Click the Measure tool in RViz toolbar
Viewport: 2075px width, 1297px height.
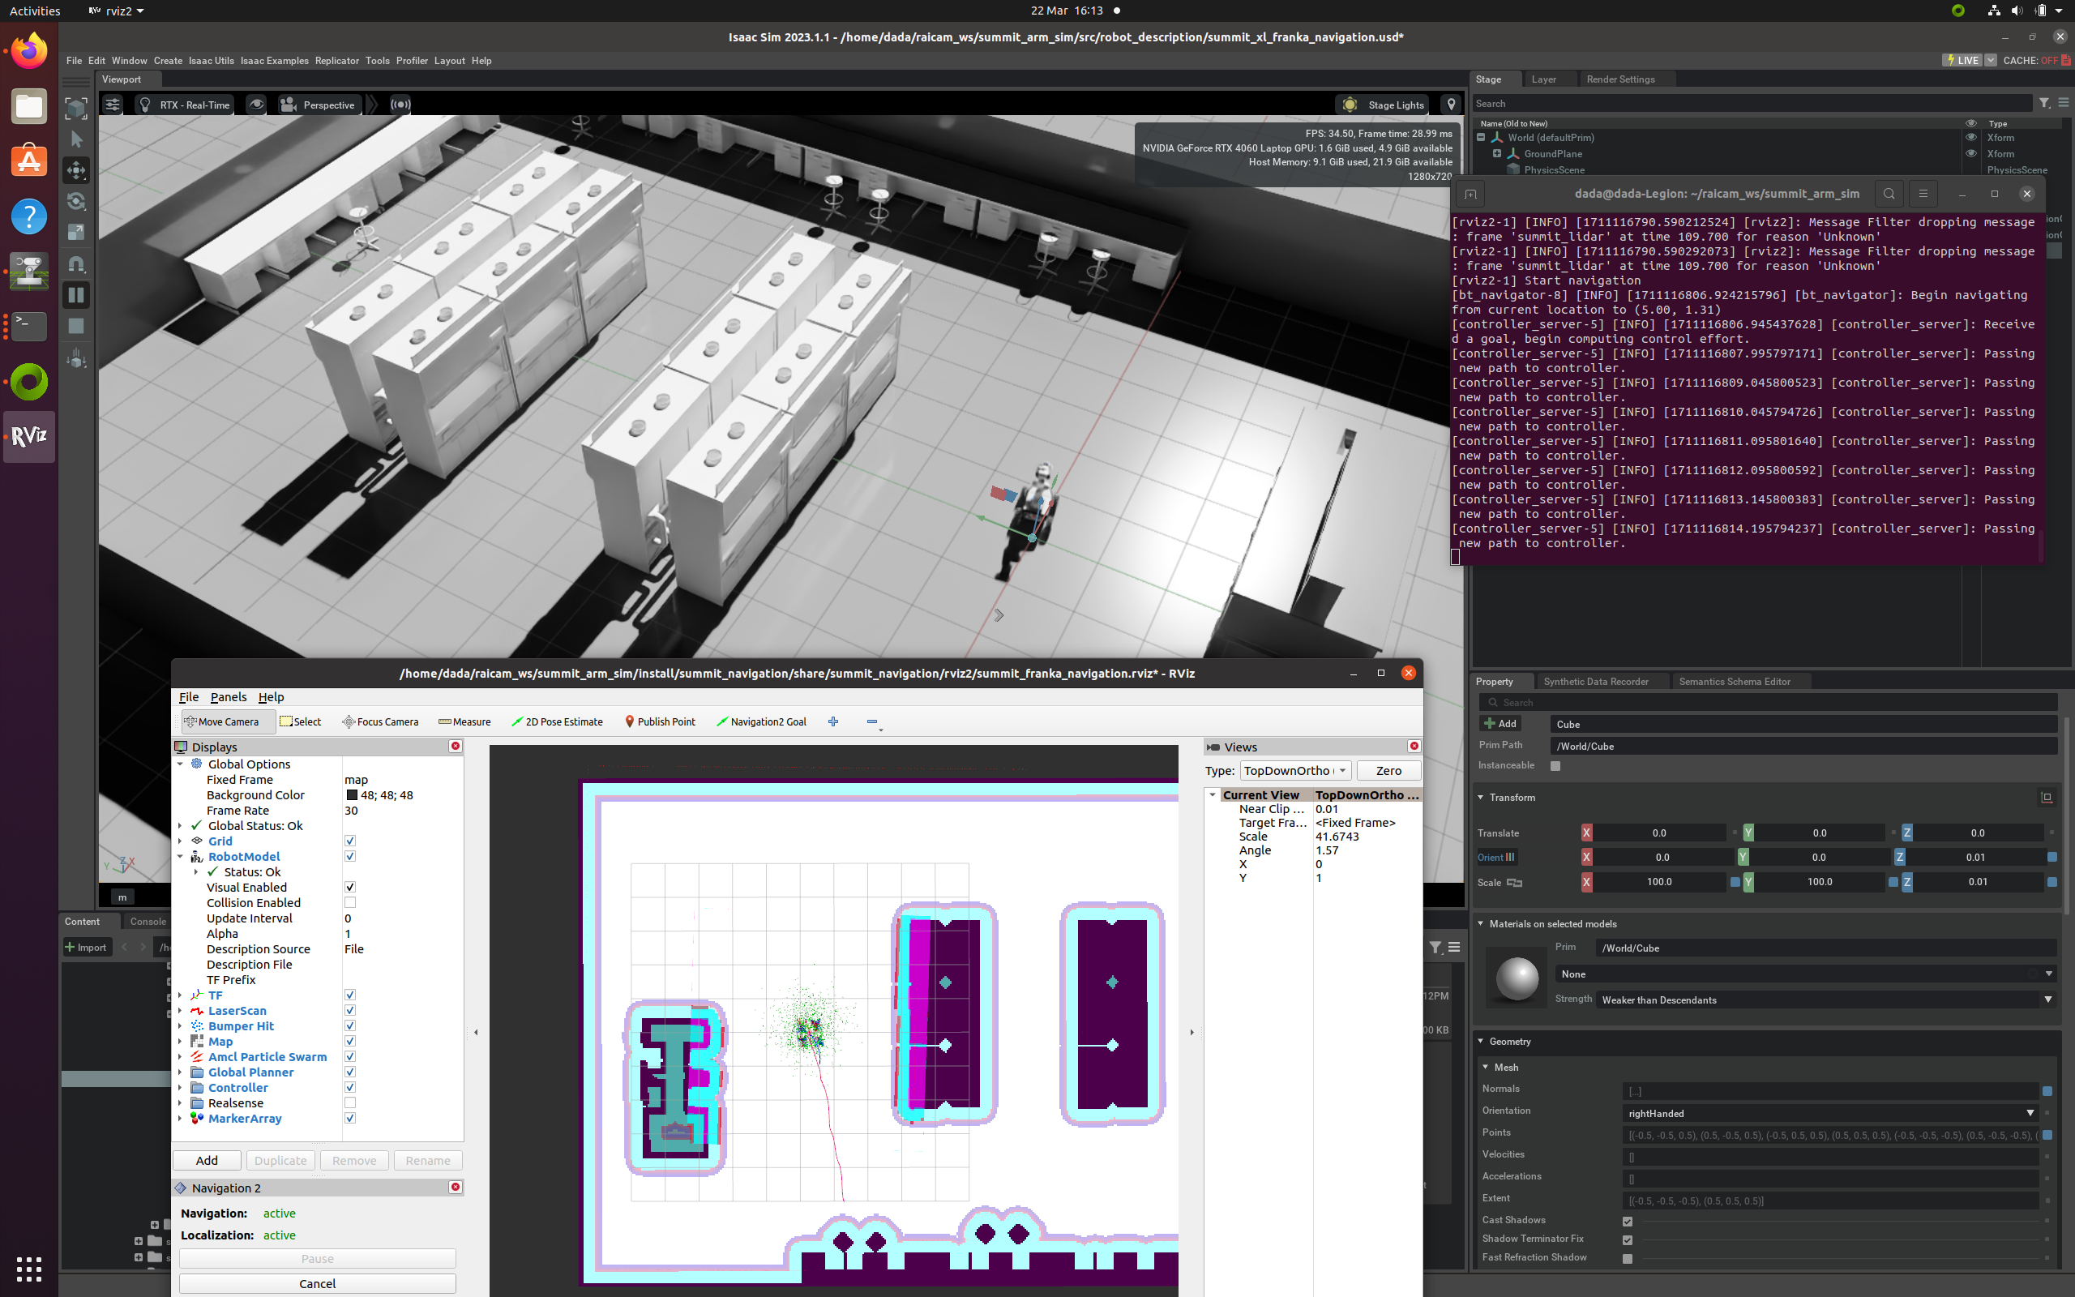tap(463, 721)
